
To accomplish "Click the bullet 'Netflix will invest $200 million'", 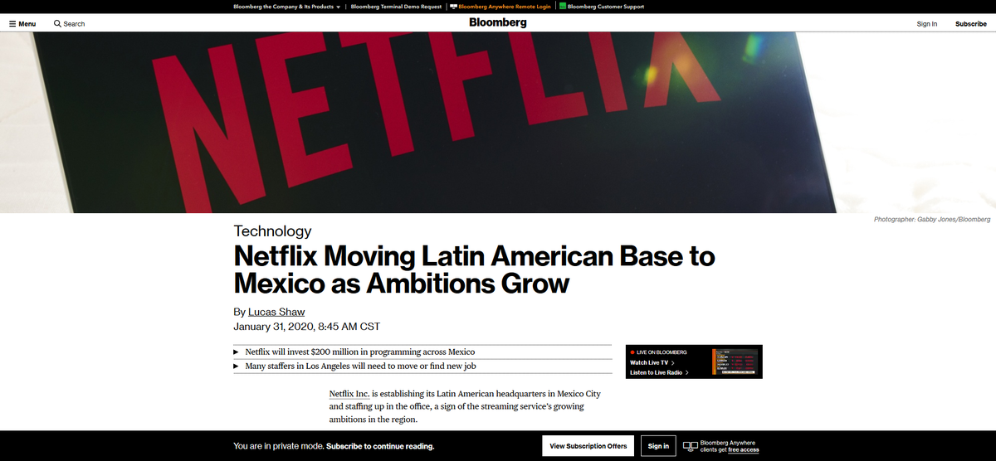I will 360,352.
